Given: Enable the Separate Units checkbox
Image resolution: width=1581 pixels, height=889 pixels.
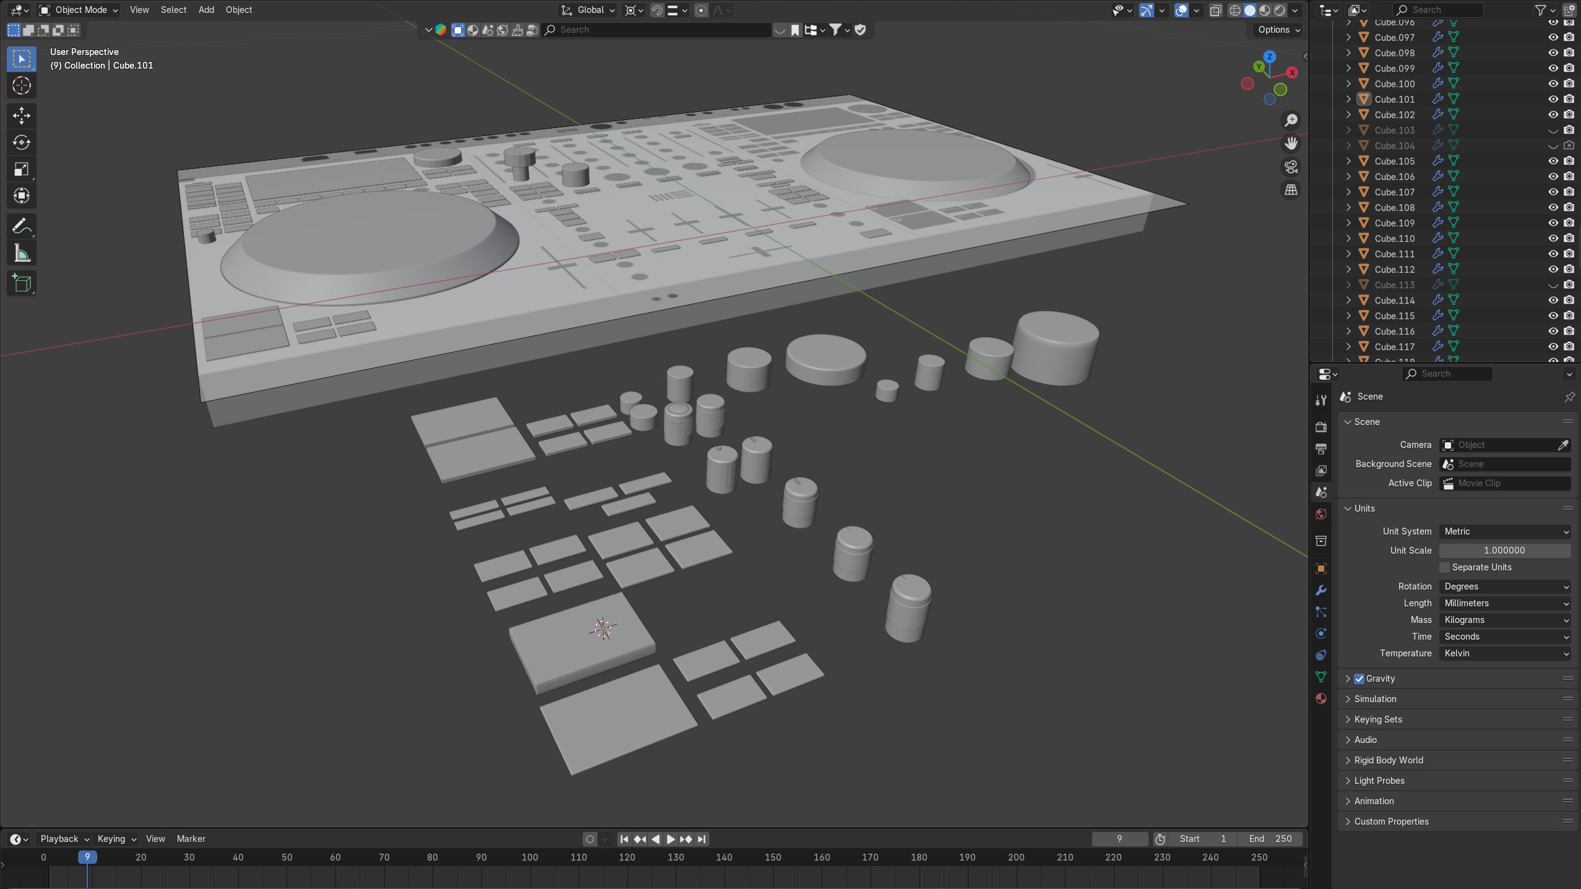Looking at the screenshot, I should pyautogui.click(x=1445, y=567).
